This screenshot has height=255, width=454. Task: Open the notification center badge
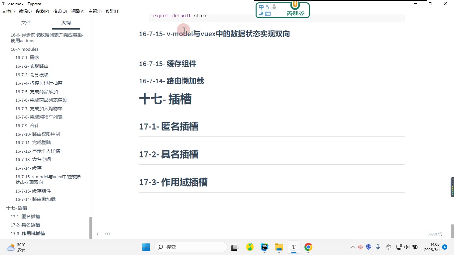tap(445, 247)
